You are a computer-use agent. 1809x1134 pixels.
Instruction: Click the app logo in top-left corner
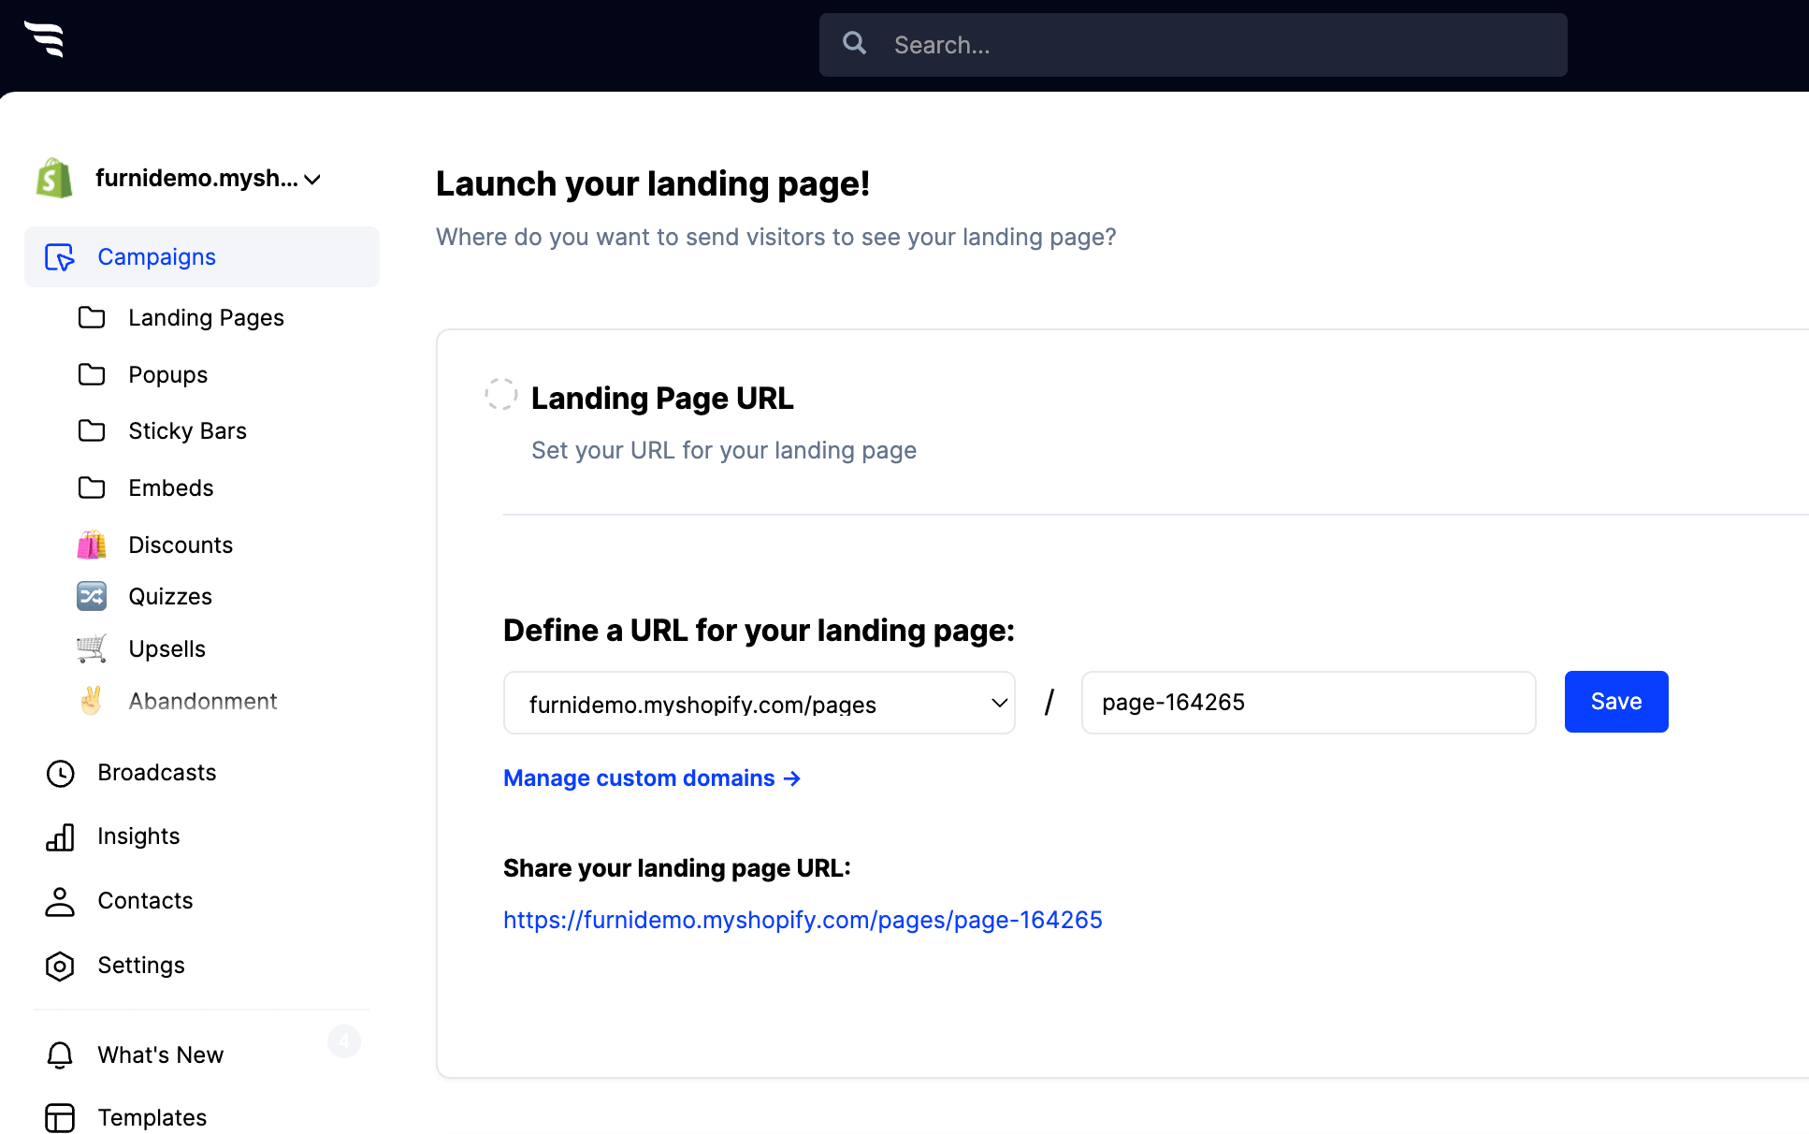[x=45, y=39]
